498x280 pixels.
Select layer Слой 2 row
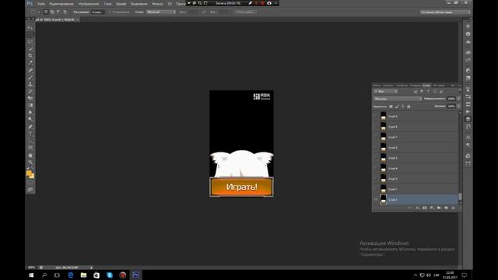(416, 189)
